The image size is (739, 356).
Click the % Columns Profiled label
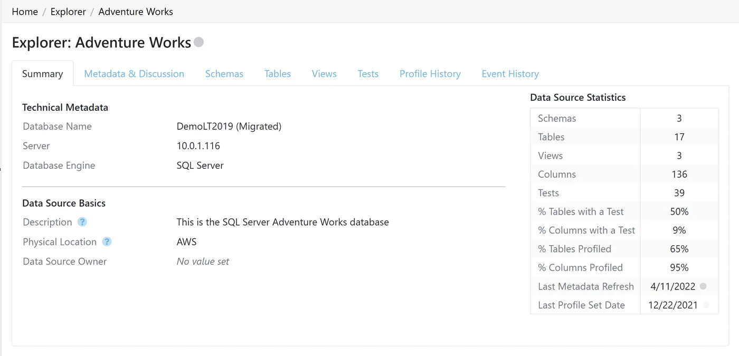(581, 267)
